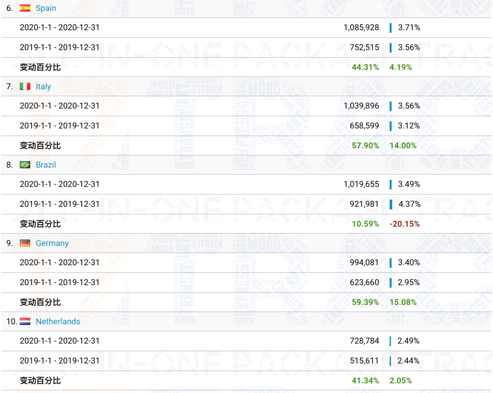Click Brazil's negative -20.15% change value
493x393 pixels.
(404, 224)
